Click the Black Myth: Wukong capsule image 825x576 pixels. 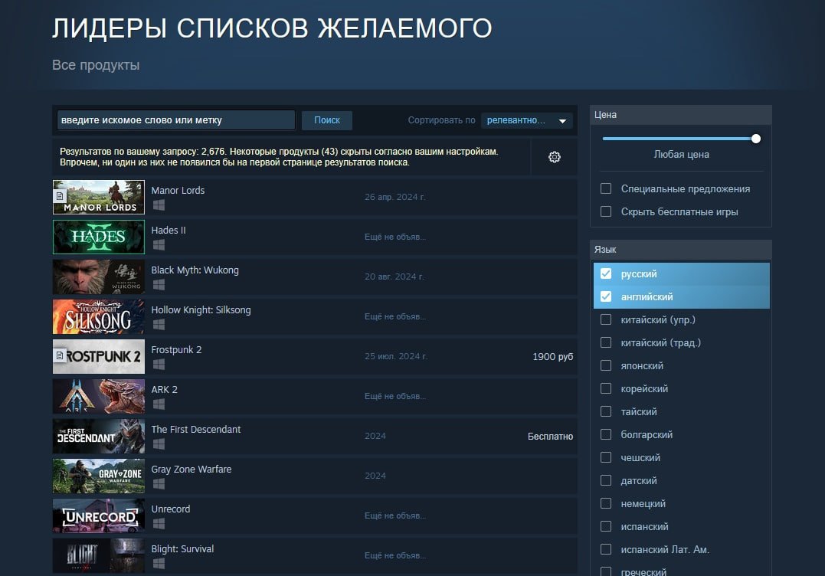click(98, 277)
